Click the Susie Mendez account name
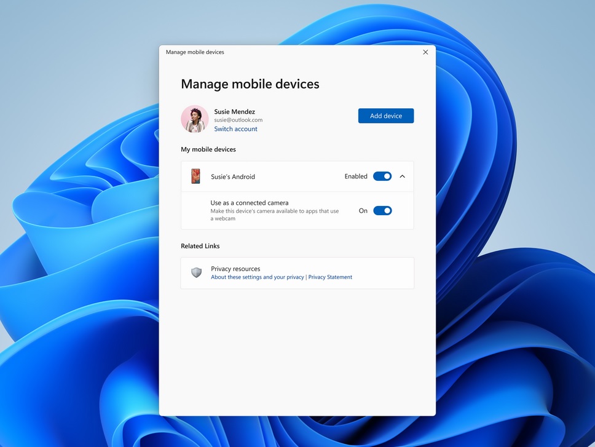 235,111
